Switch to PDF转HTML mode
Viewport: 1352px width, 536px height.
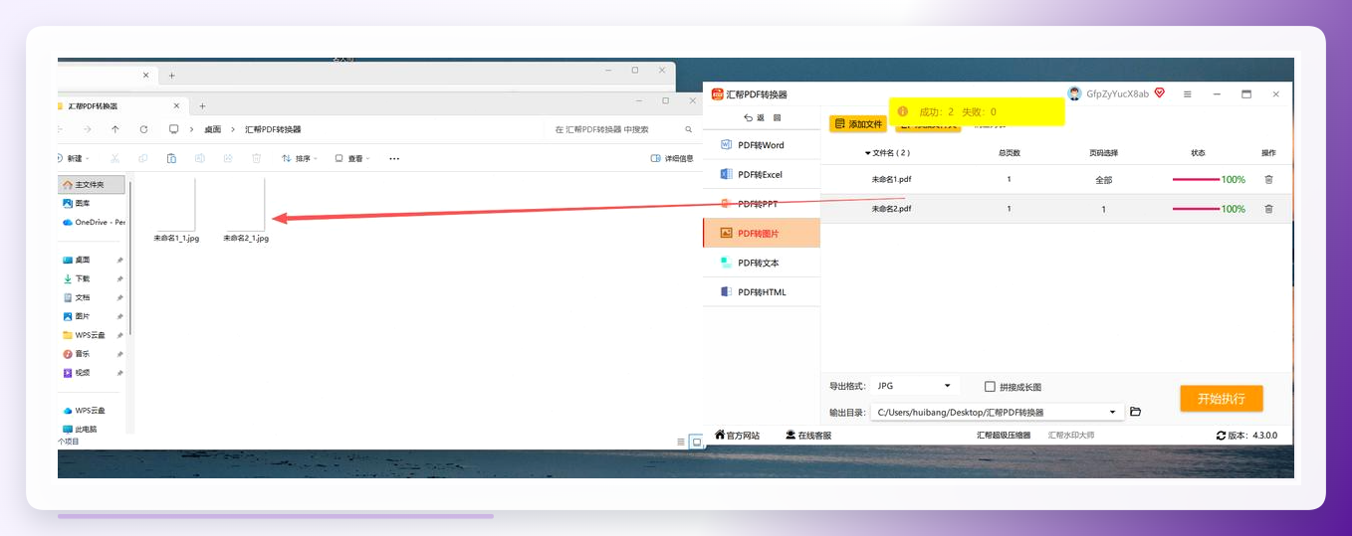click(x=762, y=292)
